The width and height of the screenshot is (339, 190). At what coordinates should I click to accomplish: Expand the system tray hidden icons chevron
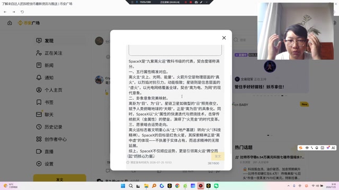click(x=288, y=186)
